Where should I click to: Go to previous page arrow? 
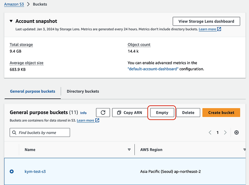(210, 132)
